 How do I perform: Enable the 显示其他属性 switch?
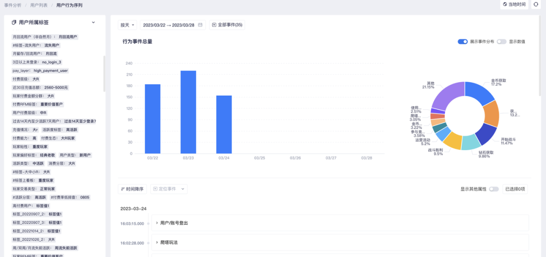coord(494,189)
